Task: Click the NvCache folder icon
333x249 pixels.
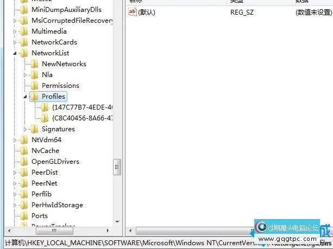Action: [24, 151]
